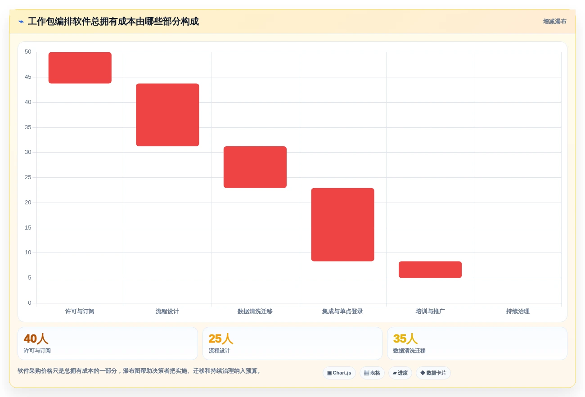Viewport: 585px width, 397px height.
Task: Click the 数据清洗迁移 x-axis label
Action: point(255,311)
